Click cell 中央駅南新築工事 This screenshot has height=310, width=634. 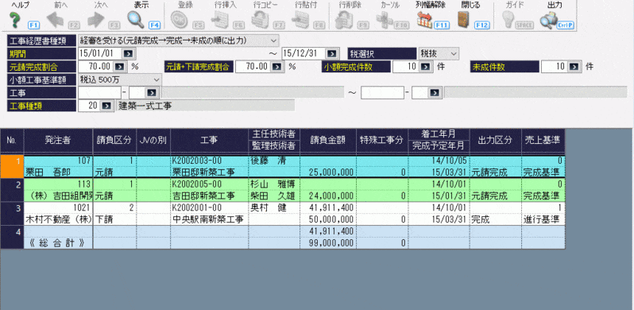[x=209, y=219]
